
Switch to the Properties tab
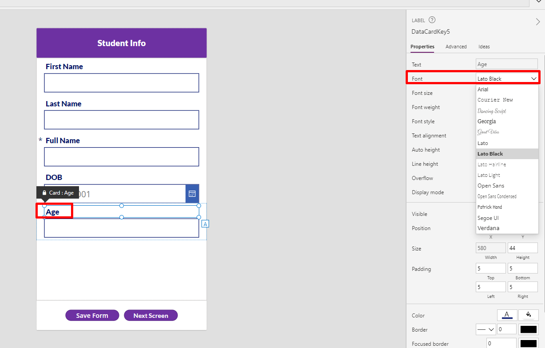click(x=422, y=47)
